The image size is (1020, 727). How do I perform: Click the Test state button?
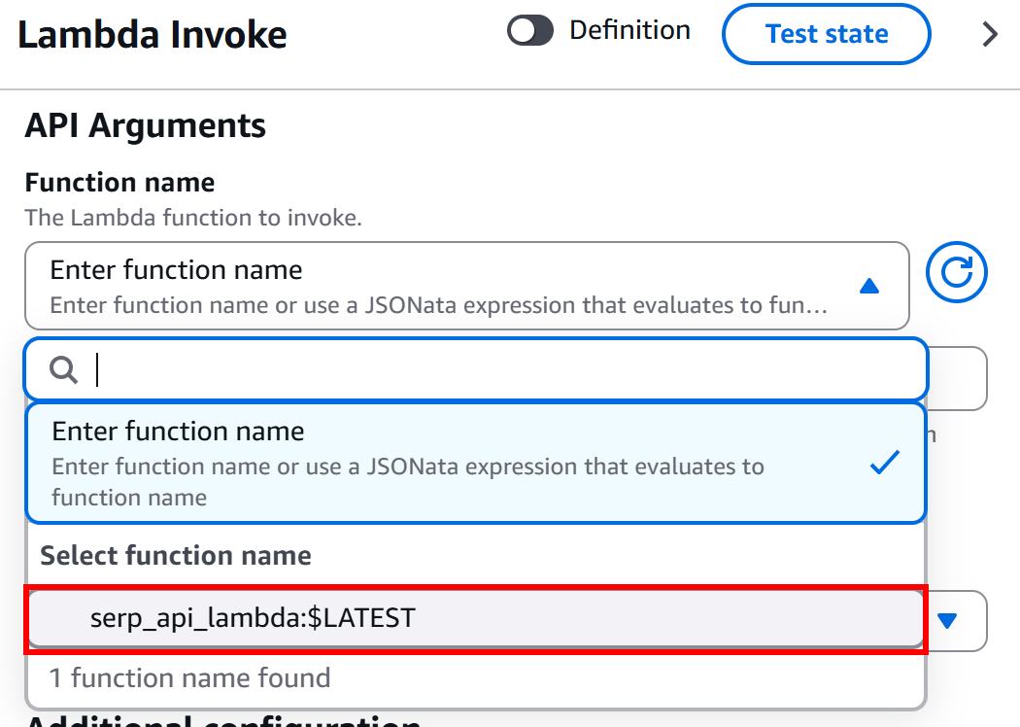[826, 34]
